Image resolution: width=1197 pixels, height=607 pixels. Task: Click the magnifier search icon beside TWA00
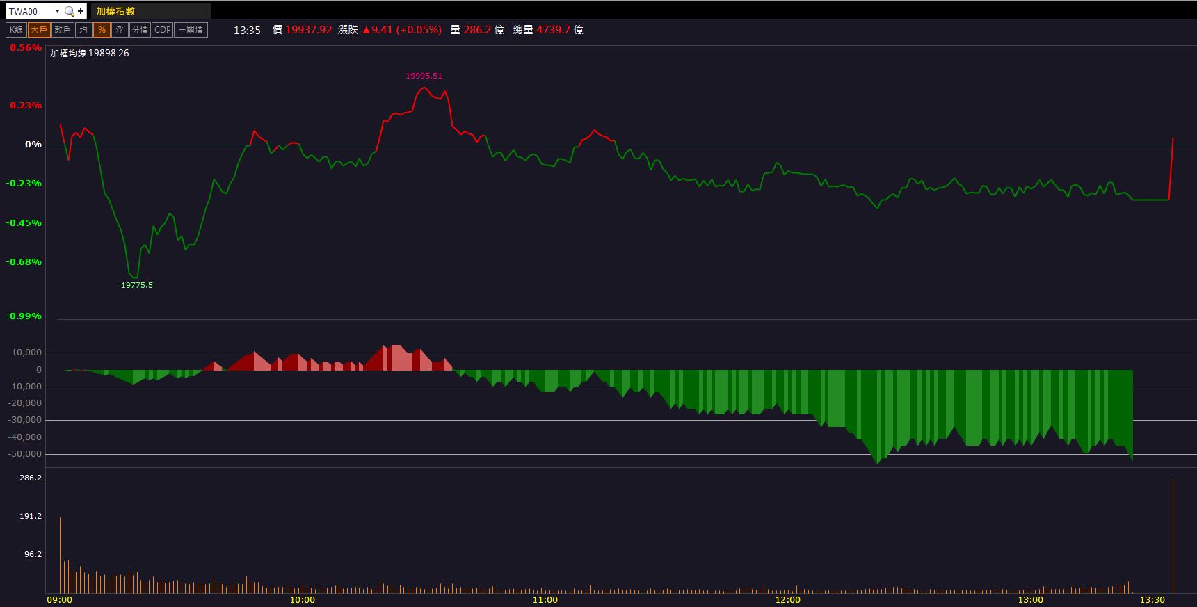pos(69,11)
